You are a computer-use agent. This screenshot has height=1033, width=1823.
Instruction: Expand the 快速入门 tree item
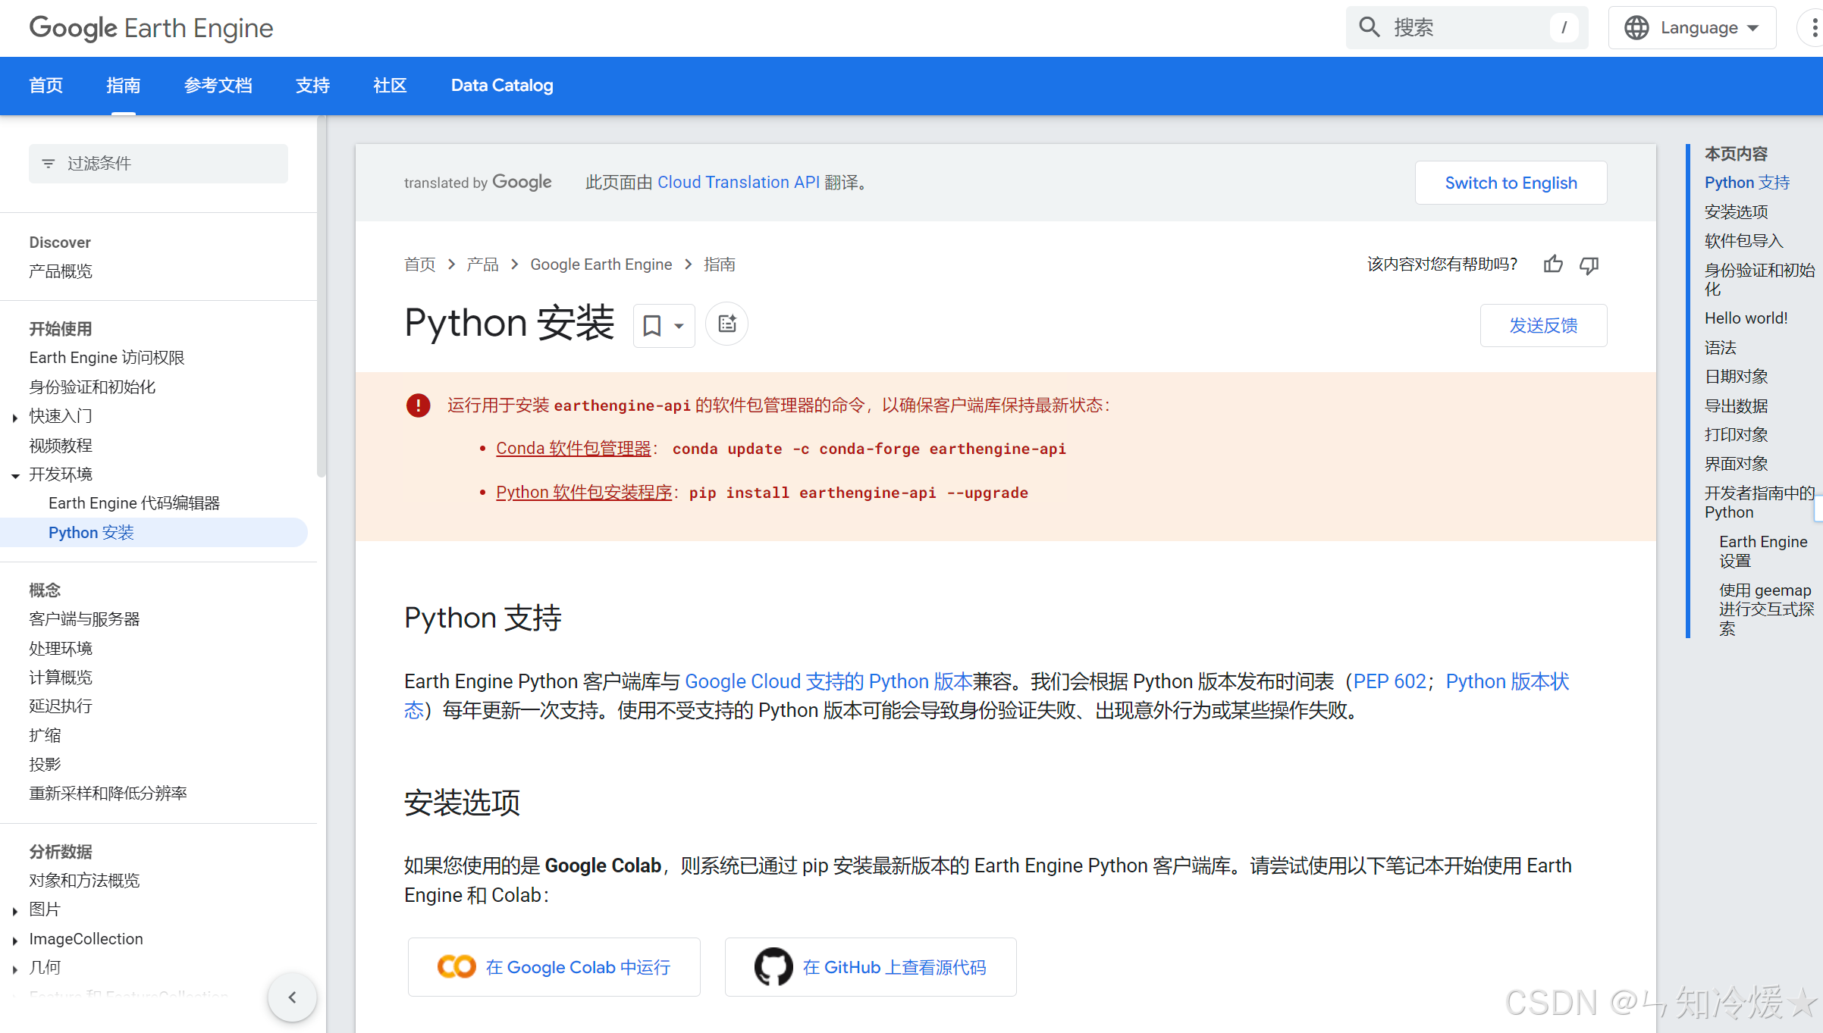pyautogui.click(x=15, y=417)
